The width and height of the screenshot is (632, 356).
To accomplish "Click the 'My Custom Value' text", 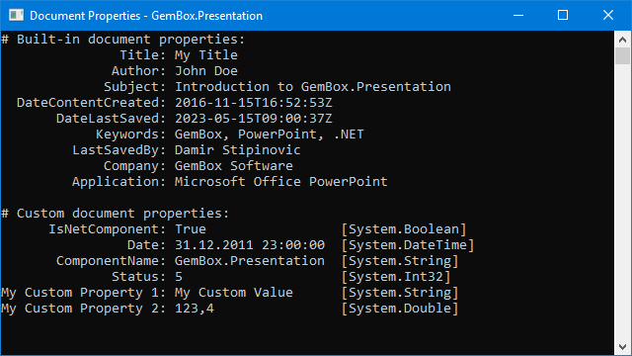I will coord(234,293).
